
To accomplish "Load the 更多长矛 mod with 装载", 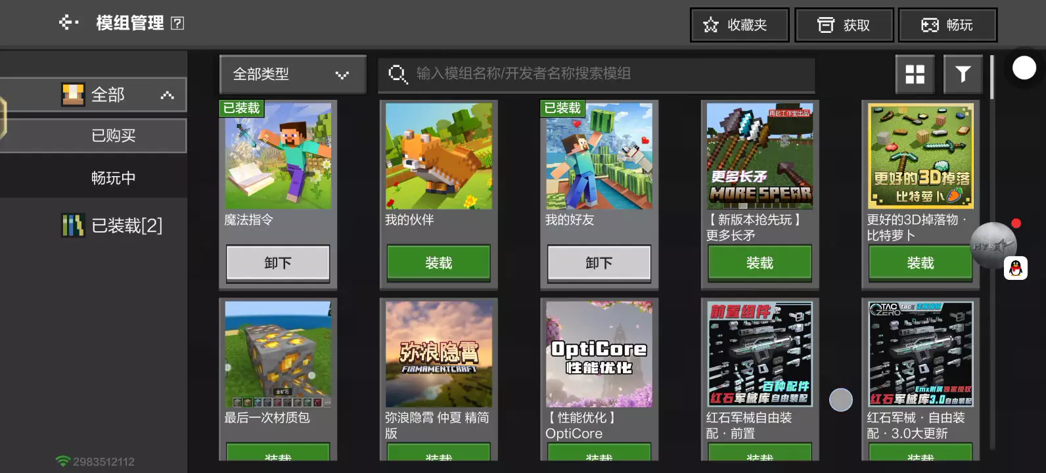I will [x=760, y=263].
